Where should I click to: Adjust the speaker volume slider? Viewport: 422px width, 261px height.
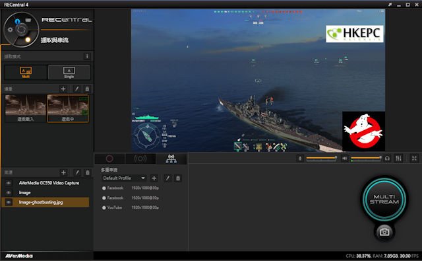pos(366,159)
